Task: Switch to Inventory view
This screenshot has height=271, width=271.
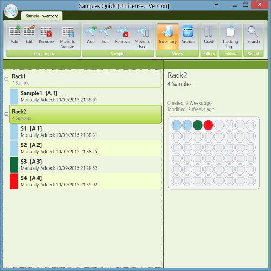Action: [x=168, y=37]
